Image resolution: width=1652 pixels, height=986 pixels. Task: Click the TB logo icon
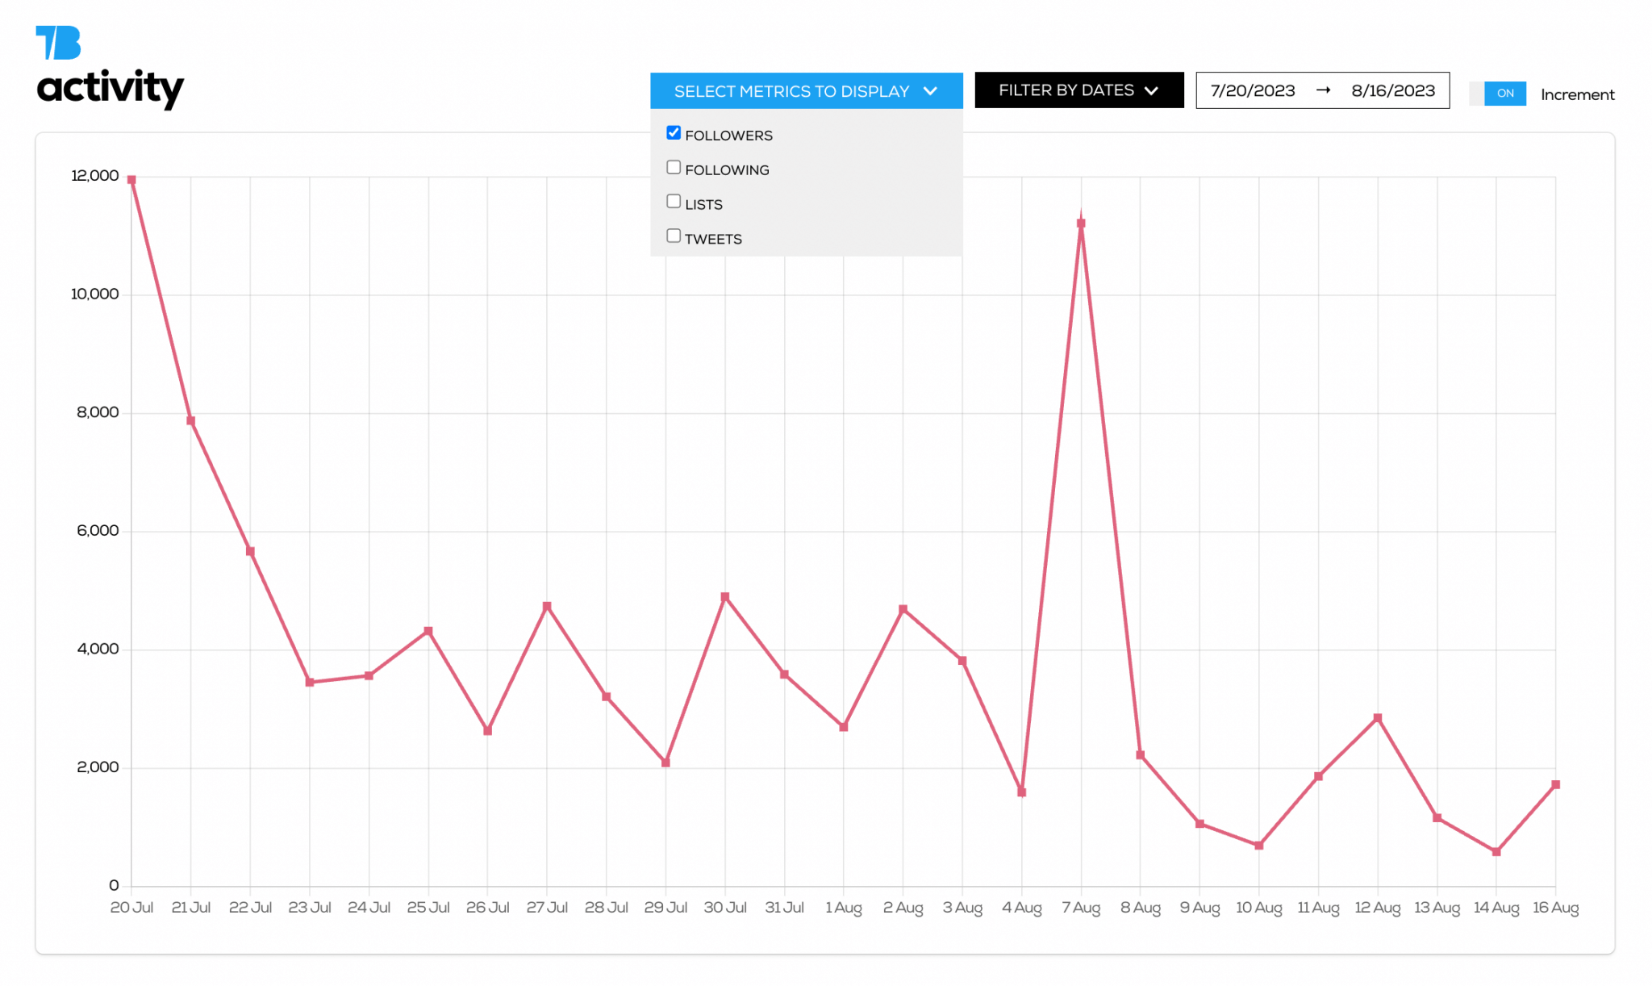pos(58,43)
